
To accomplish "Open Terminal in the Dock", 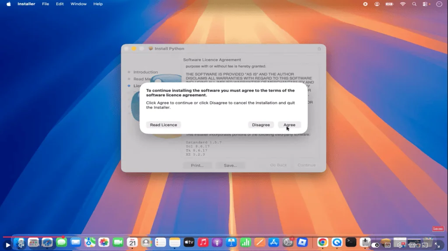I will 351,242.
